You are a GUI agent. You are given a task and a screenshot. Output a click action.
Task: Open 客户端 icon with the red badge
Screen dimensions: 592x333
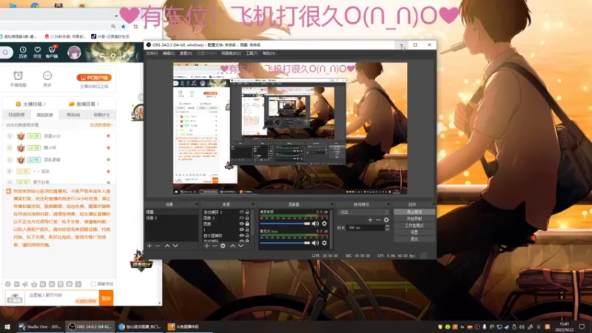point(52,52)
